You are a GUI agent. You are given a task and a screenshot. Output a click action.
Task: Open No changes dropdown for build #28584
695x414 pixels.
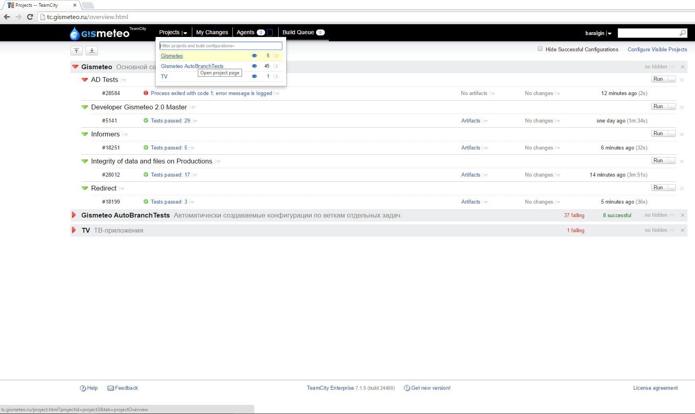(x=558, y=93)
